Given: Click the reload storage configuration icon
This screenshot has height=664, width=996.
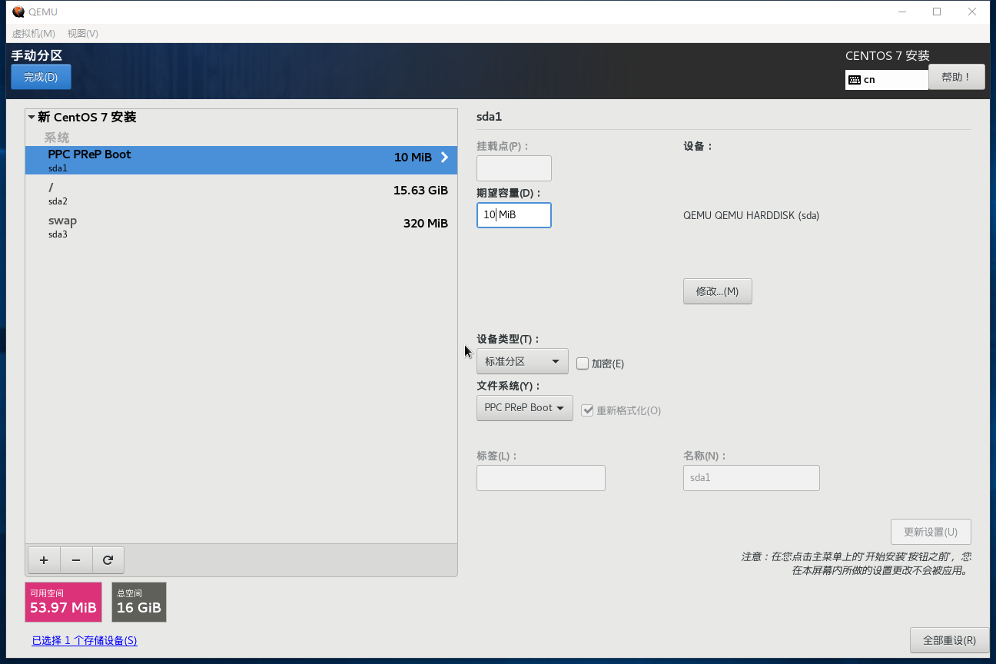Looking at the screenshot, I should click(108, 560).
